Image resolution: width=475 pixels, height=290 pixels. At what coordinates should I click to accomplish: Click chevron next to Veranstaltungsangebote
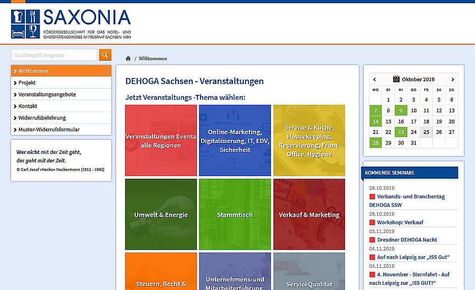(15, 95)
